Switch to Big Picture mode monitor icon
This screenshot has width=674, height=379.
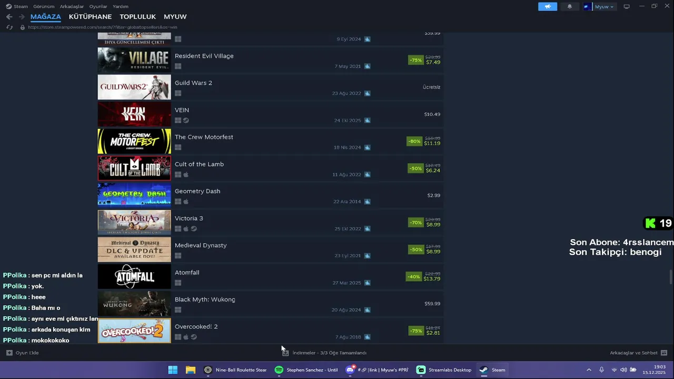click(627, 6)
